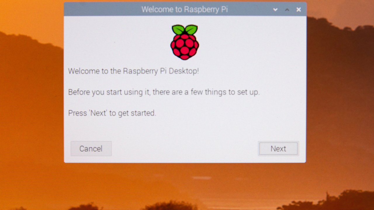
Task: Click the blank dialog area between Cancel and Next
Action: click(185, 149)
